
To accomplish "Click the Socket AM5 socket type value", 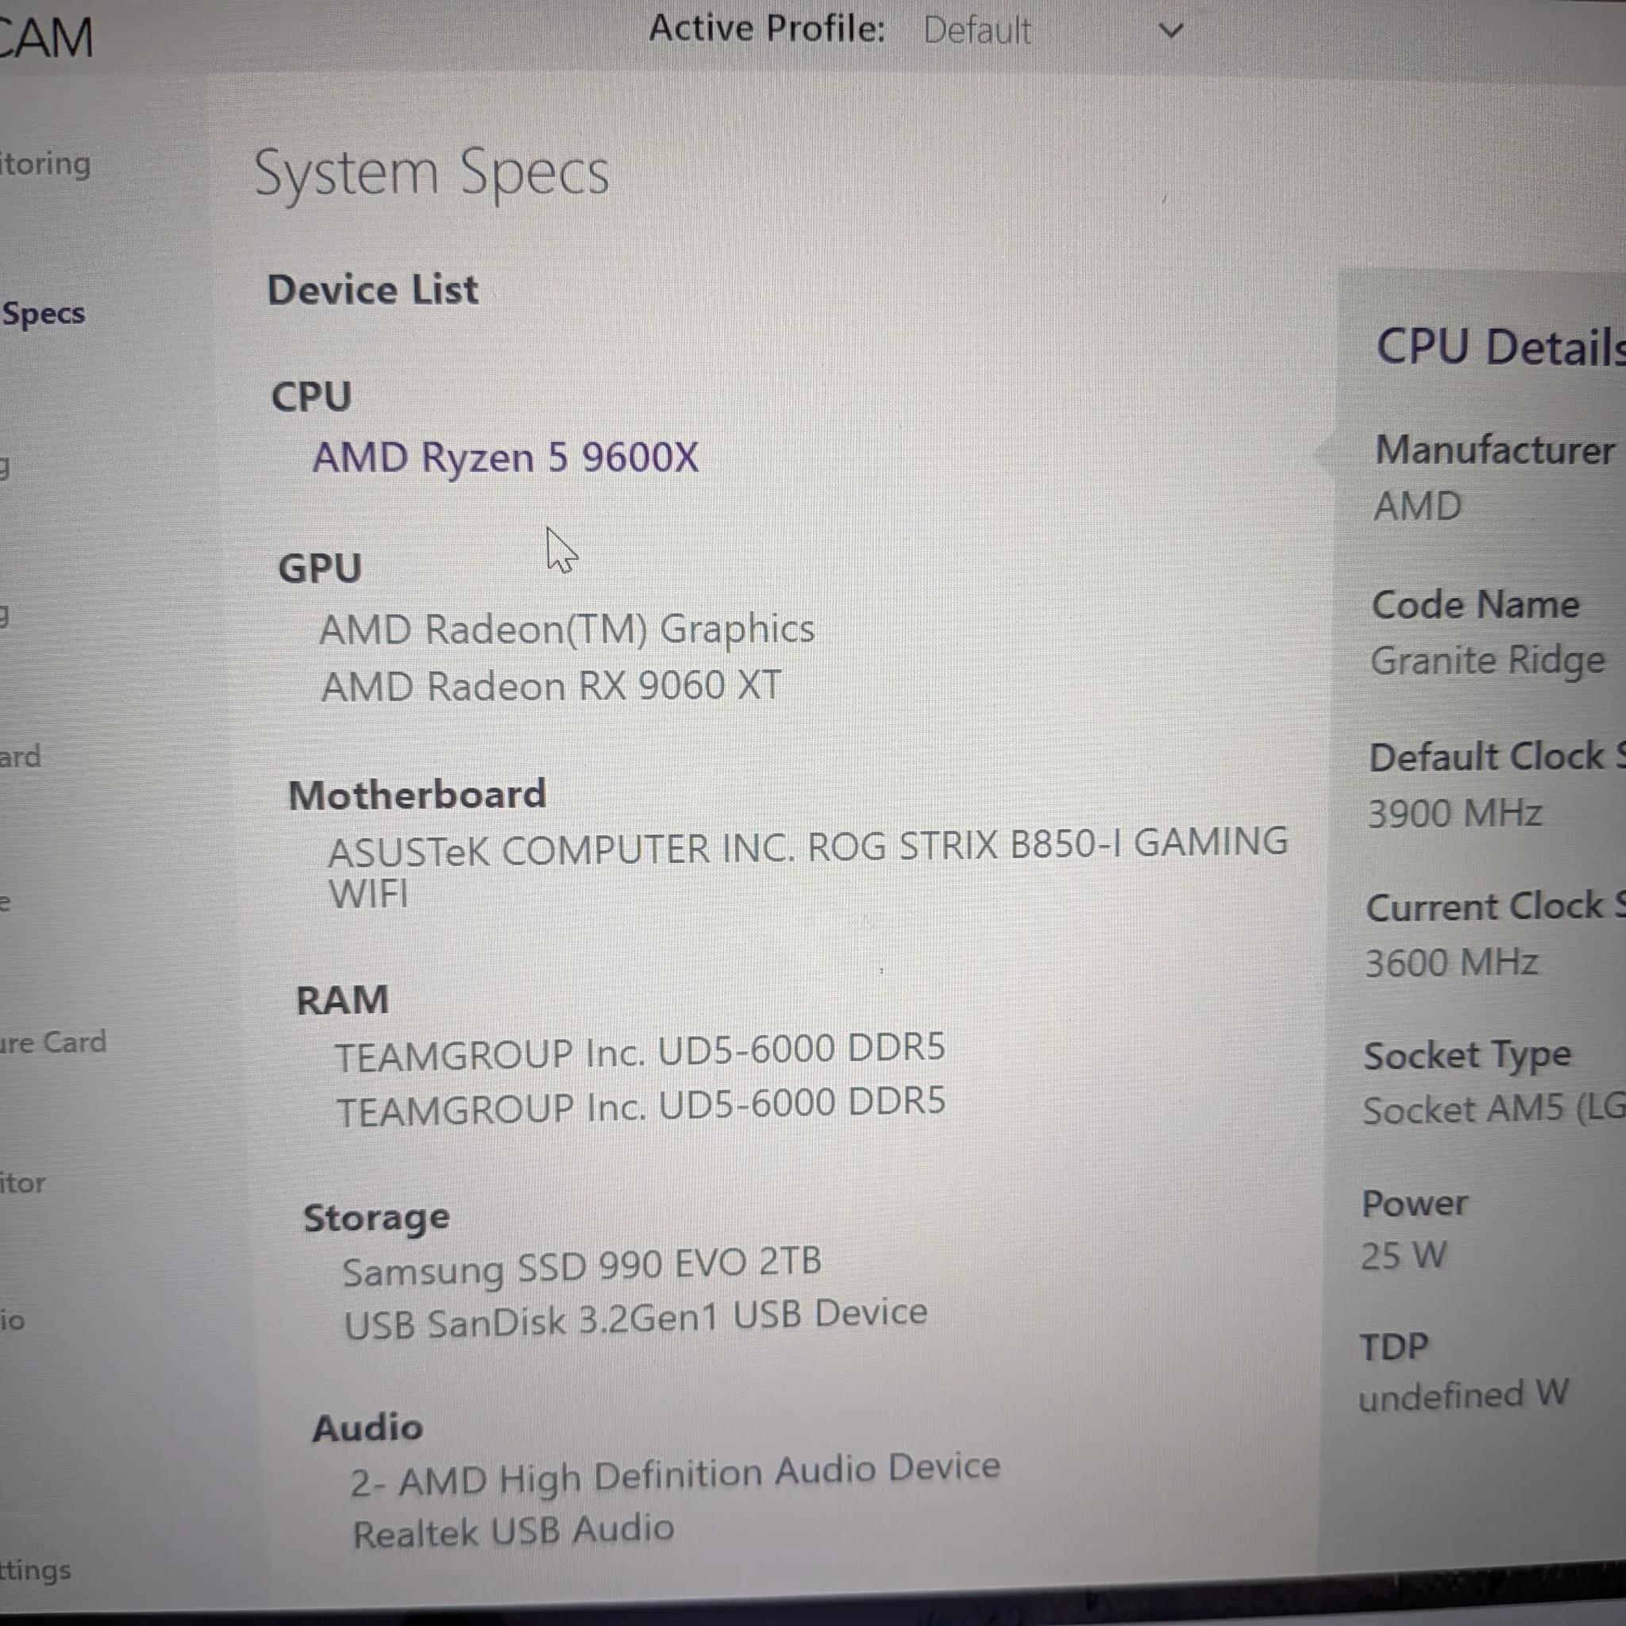I will [x=1494, y=1110].
